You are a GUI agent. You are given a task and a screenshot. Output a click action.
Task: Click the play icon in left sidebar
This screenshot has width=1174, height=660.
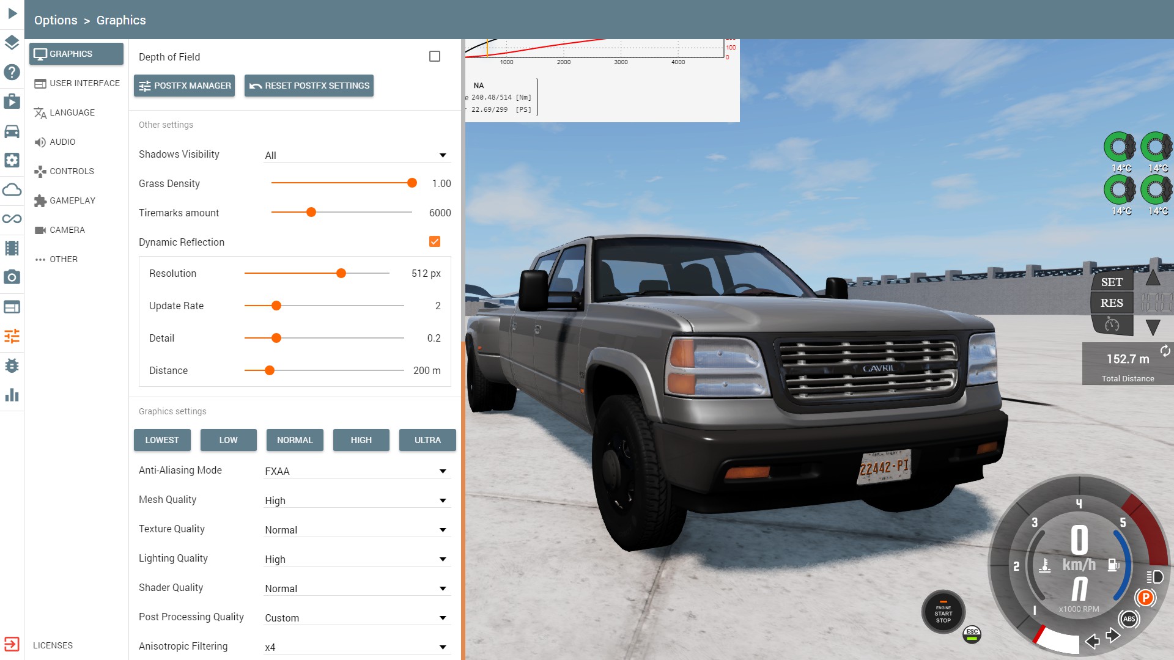tap(12, 13)
